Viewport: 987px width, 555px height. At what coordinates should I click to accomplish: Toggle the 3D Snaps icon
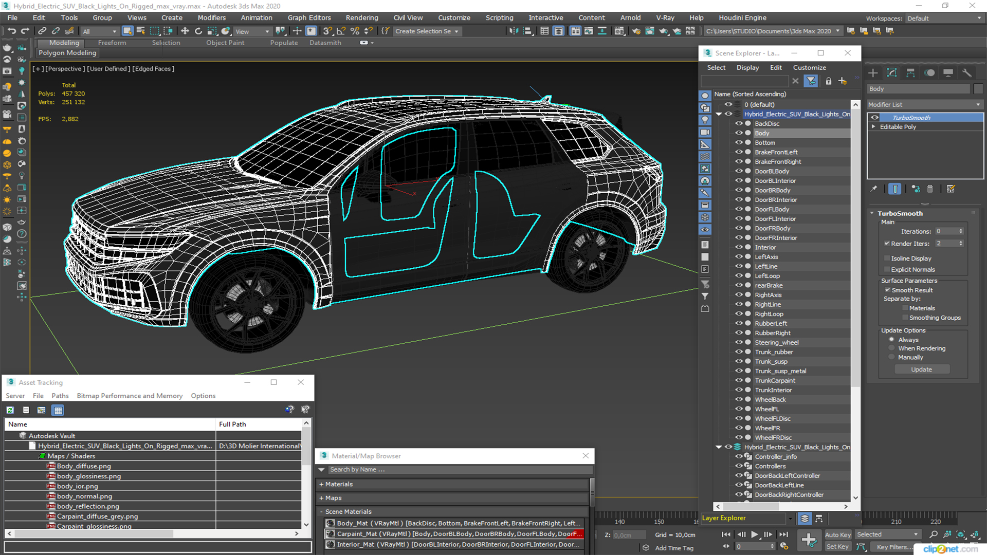click(x=328, y=31)
